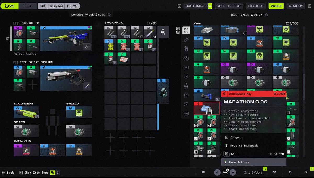Viewport: 314px width, 178px height.
Task: Click the Hardline PR ammo type icon
Action: tap(87, 47)
